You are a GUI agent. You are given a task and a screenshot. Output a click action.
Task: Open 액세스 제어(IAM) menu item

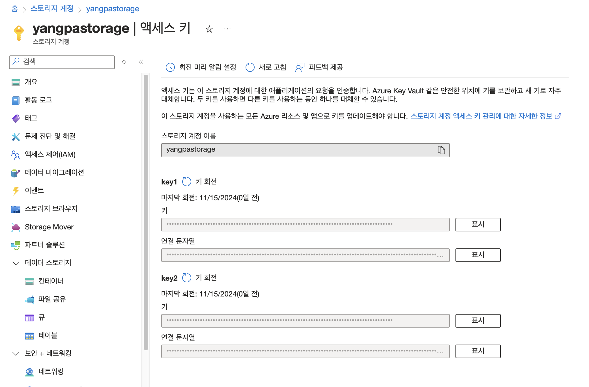coord(50,154)
